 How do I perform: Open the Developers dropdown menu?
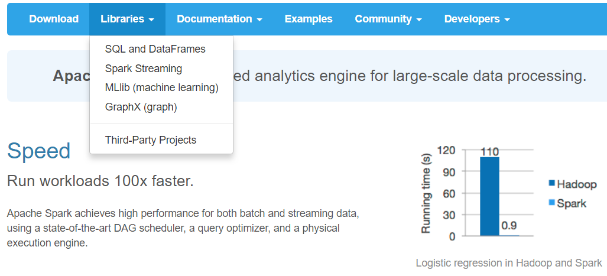pos(477,19)
